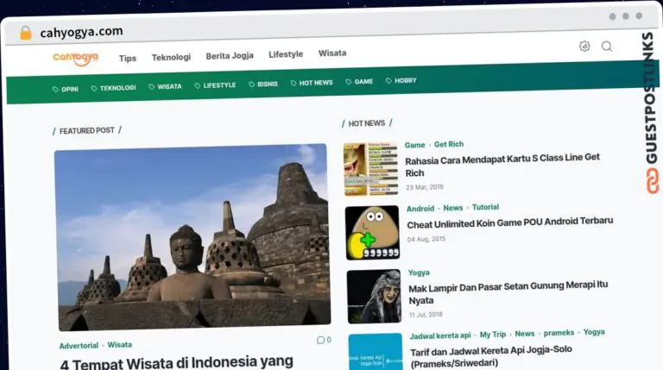This screenshot has height=370, width=663.
Task: Open the HOBBY tag in green bar
Action: [401, 80]
